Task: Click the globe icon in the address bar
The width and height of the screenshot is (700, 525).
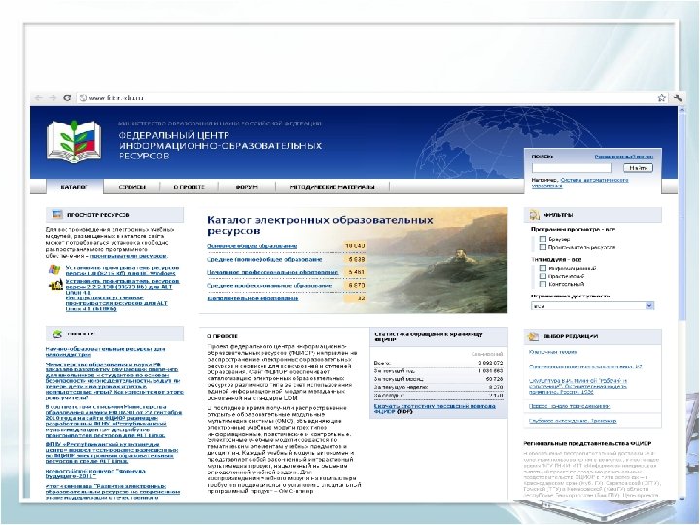Action: (83, 98)
